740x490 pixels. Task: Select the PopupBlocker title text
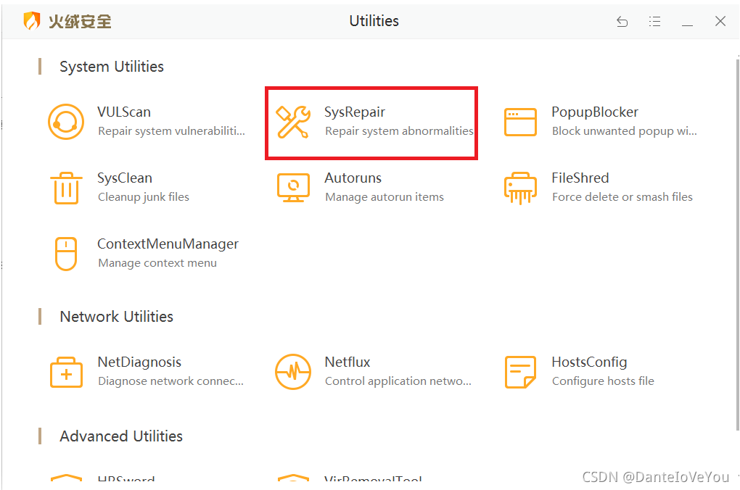point(595,112)
